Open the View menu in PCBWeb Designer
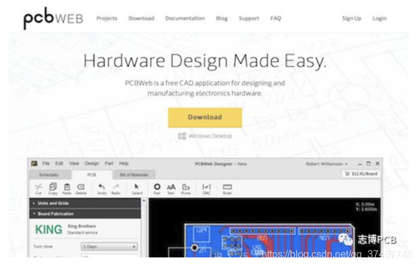This screenshot has width=418, height=266. point(74,163)
